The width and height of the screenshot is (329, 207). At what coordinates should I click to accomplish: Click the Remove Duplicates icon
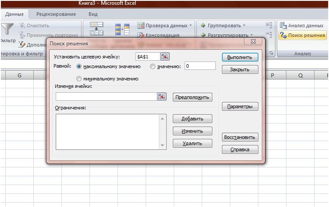click(122, 29)
